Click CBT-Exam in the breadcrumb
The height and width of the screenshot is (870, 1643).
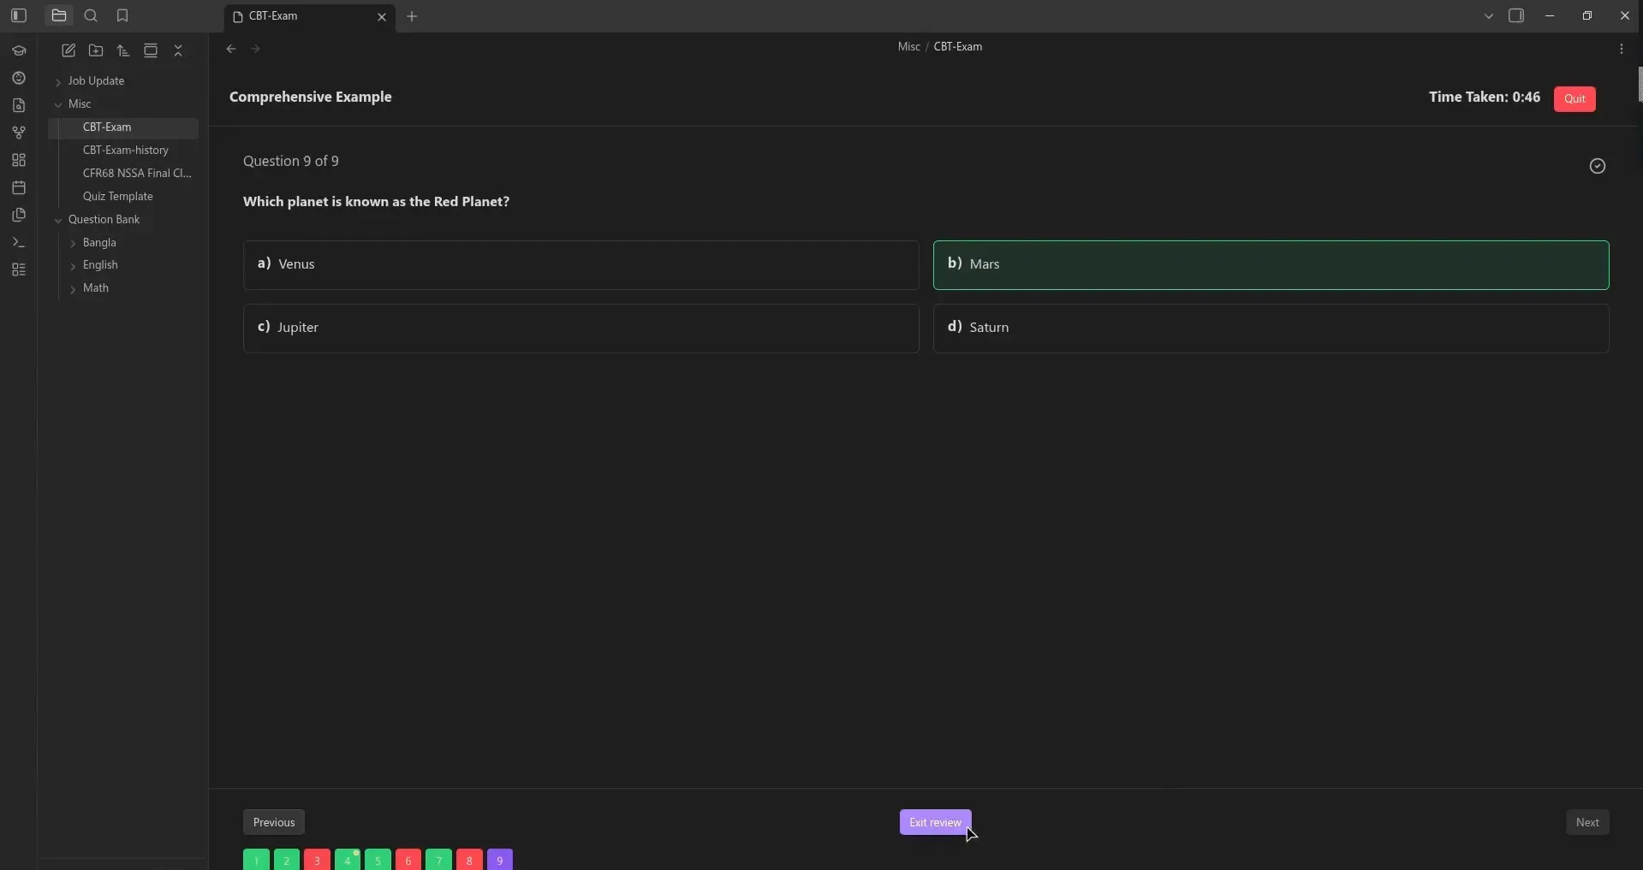tap(957, 46)
